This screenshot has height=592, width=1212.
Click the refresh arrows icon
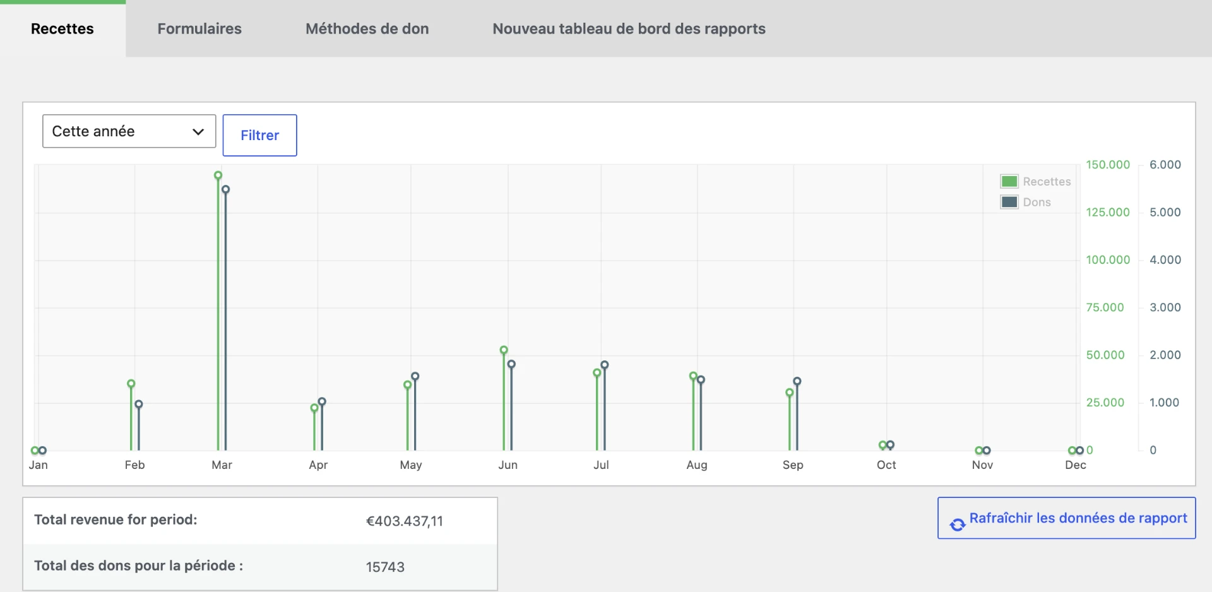coord(958,524)
